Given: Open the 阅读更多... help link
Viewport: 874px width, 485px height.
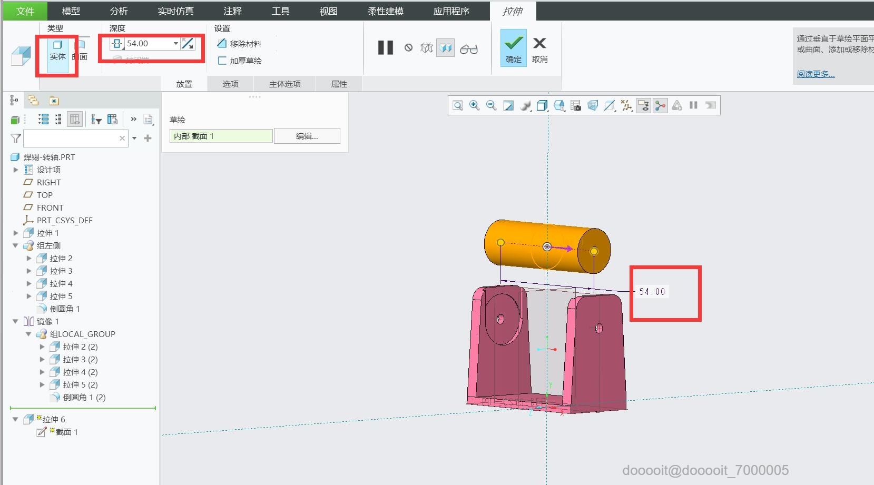Looking at the screenshot, I should coord(815,74).
